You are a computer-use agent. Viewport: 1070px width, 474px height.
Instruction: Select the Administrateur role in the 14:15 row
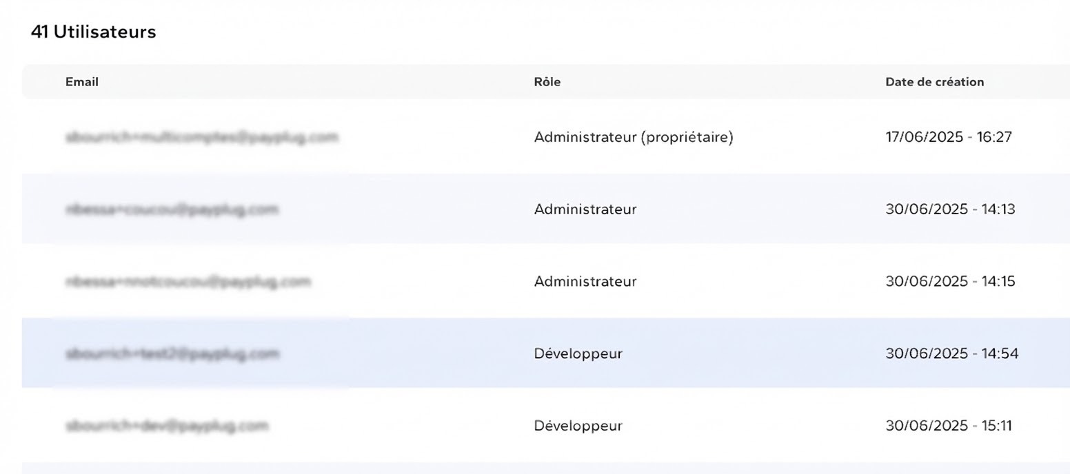(585, 282)
